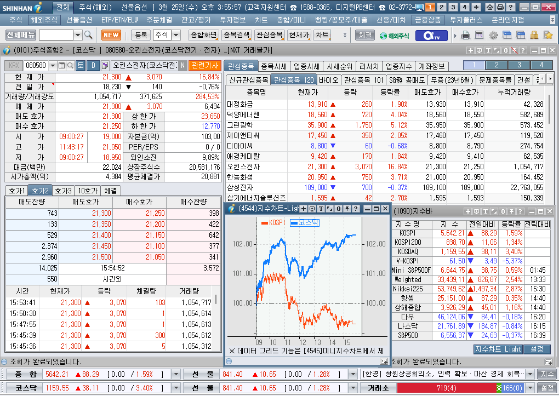Click the 오킨스전자 row in watchlist
The width and height of the screenshot is (559, 396).
pyautogui.click(x=385, y=167)
